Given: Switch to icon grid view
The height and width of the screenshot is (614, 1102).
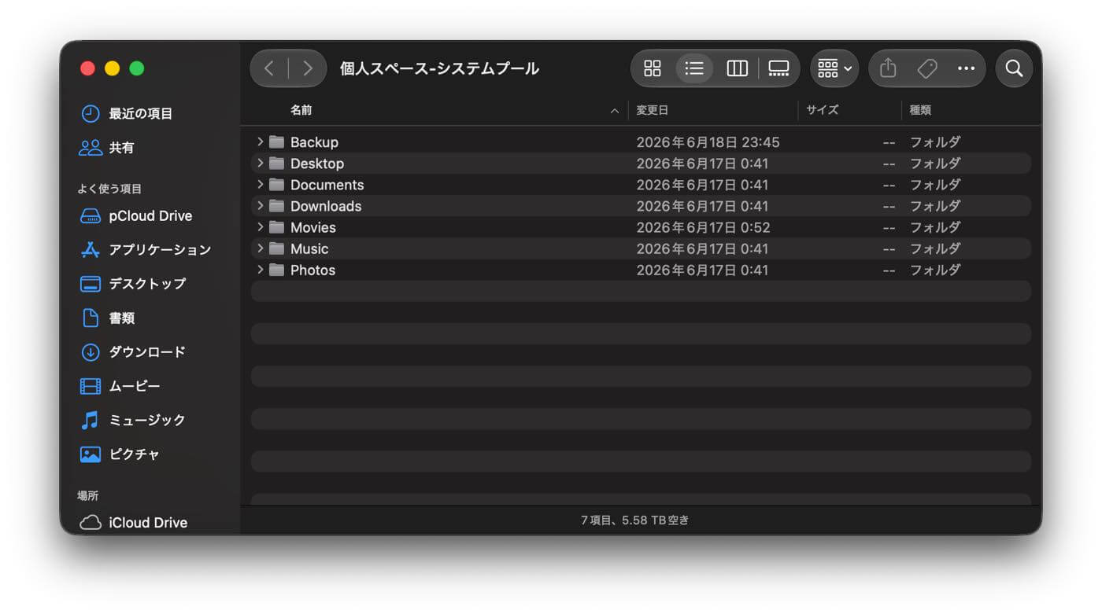Looking at the screenshot, I should [x=653, y=68].
